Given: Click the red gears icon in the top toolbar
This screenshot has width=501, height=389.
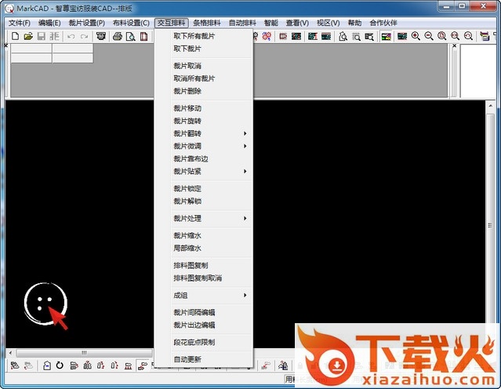Looking at the screenshot, I should pyautogui.click(x=267, y=36).
